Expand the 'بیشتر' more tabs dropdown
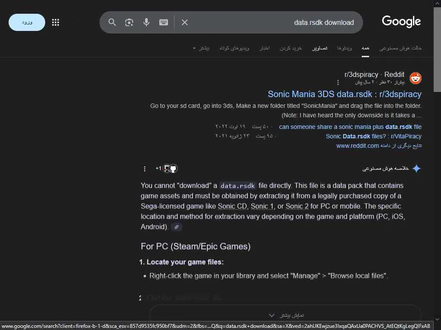 click(x=201, y=48)
